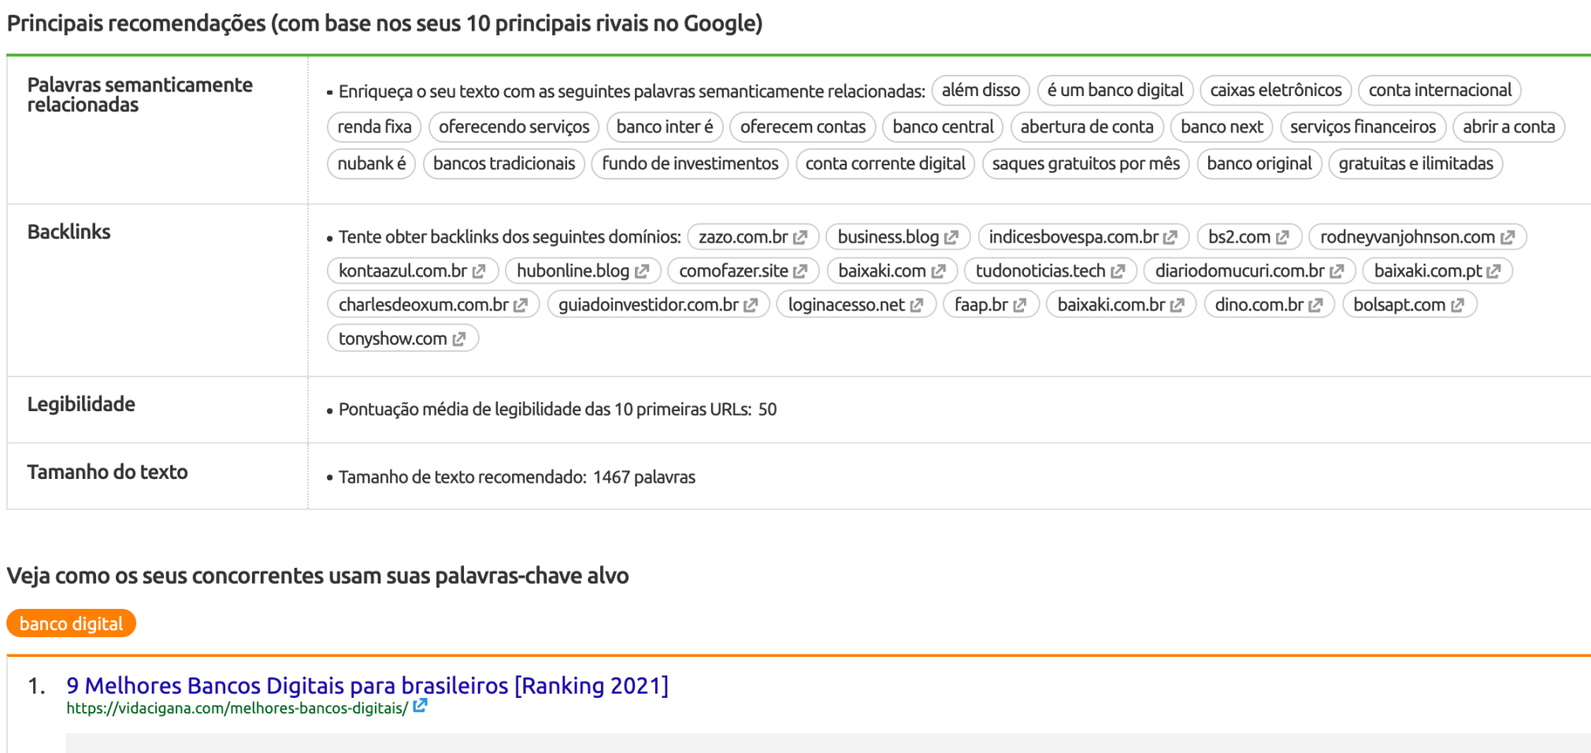
Task: Open external link icon for business.blog
Action: tap(951, 237)
